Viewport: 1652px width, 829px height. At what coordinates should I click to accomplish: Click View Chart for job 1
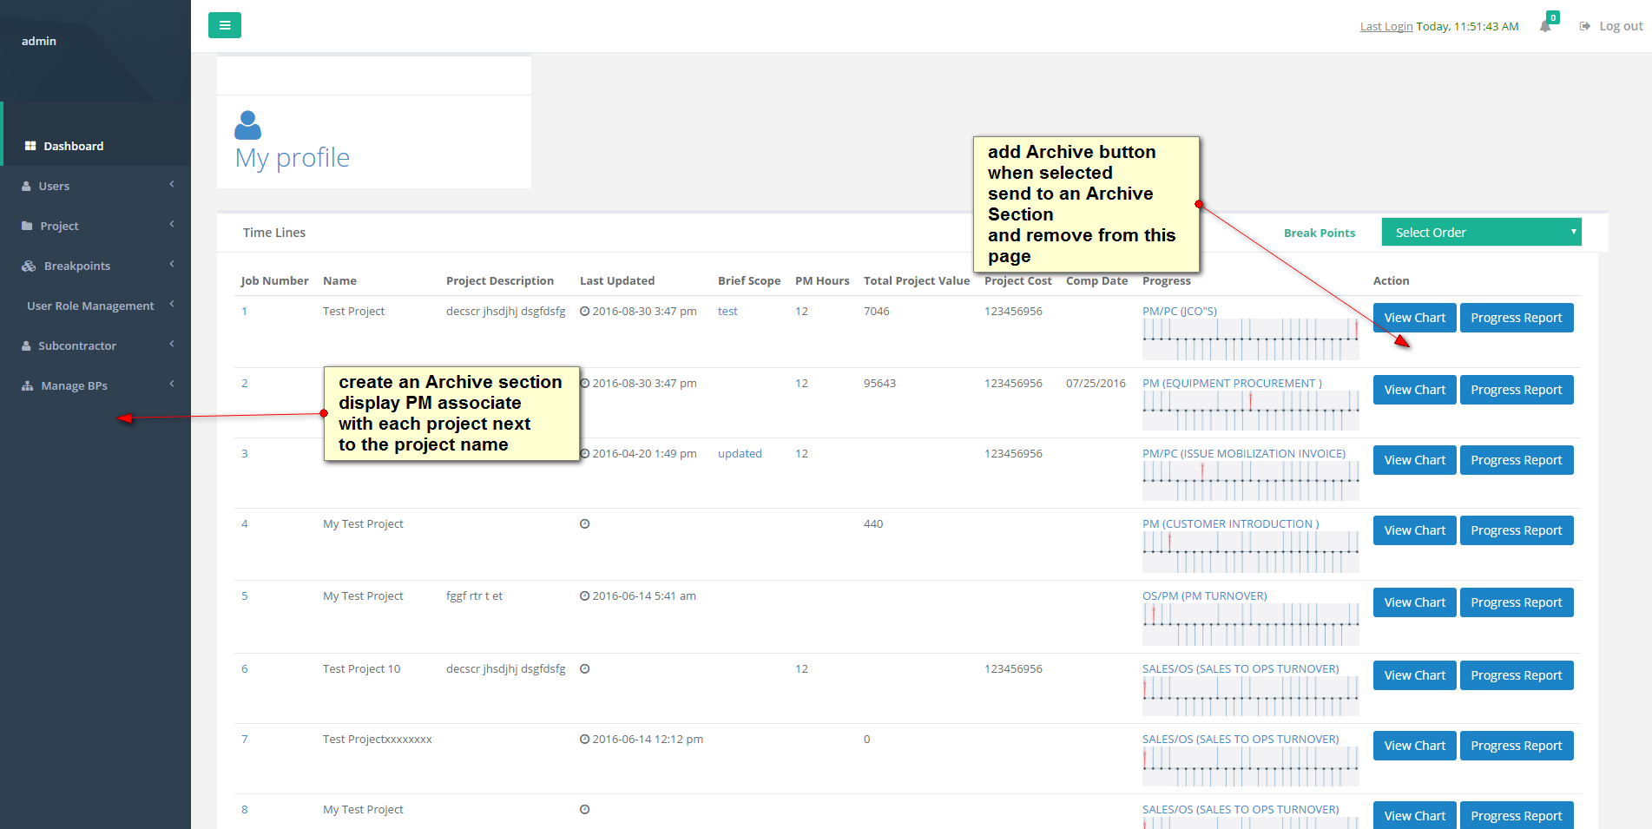point(1414,318)
